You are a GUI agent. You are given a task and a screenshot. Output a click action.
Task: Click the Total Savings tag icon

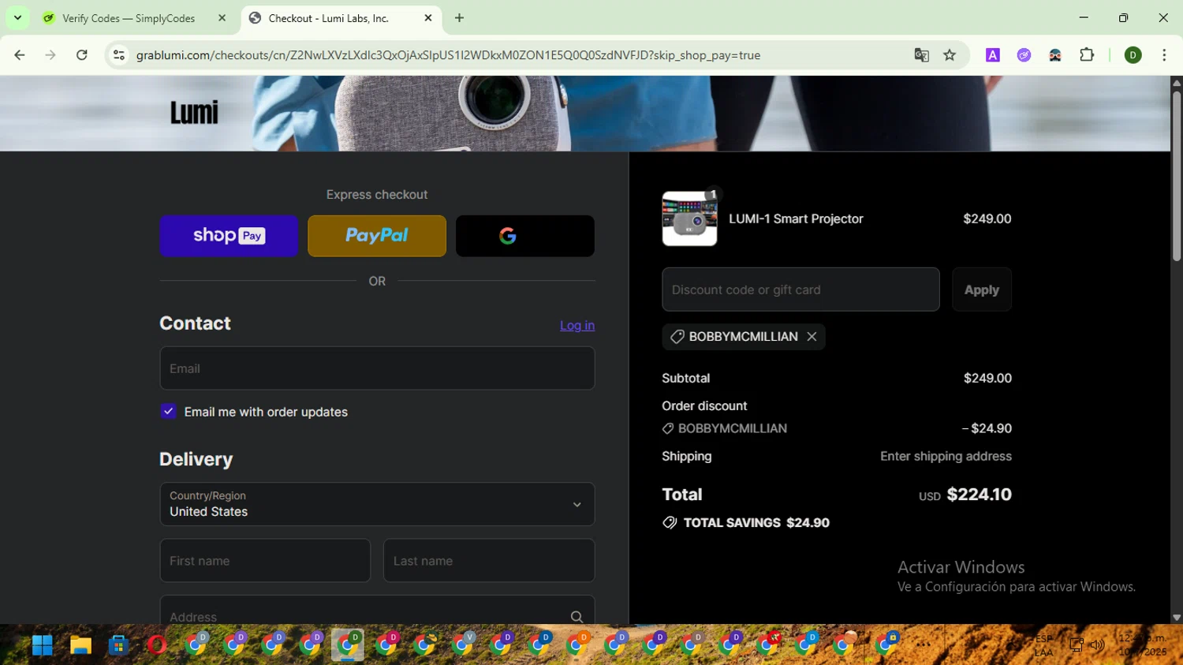tap(670, 522)
